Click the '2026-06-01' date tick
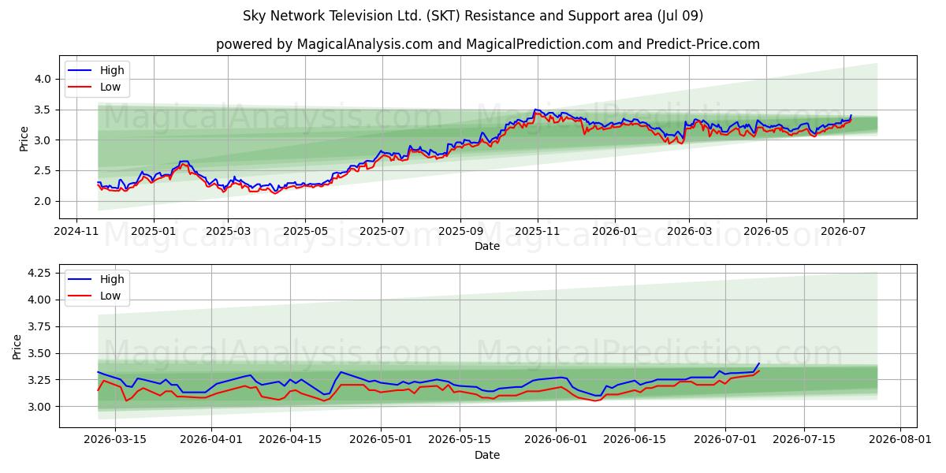946x473 pixels. [x=556, y=440]
